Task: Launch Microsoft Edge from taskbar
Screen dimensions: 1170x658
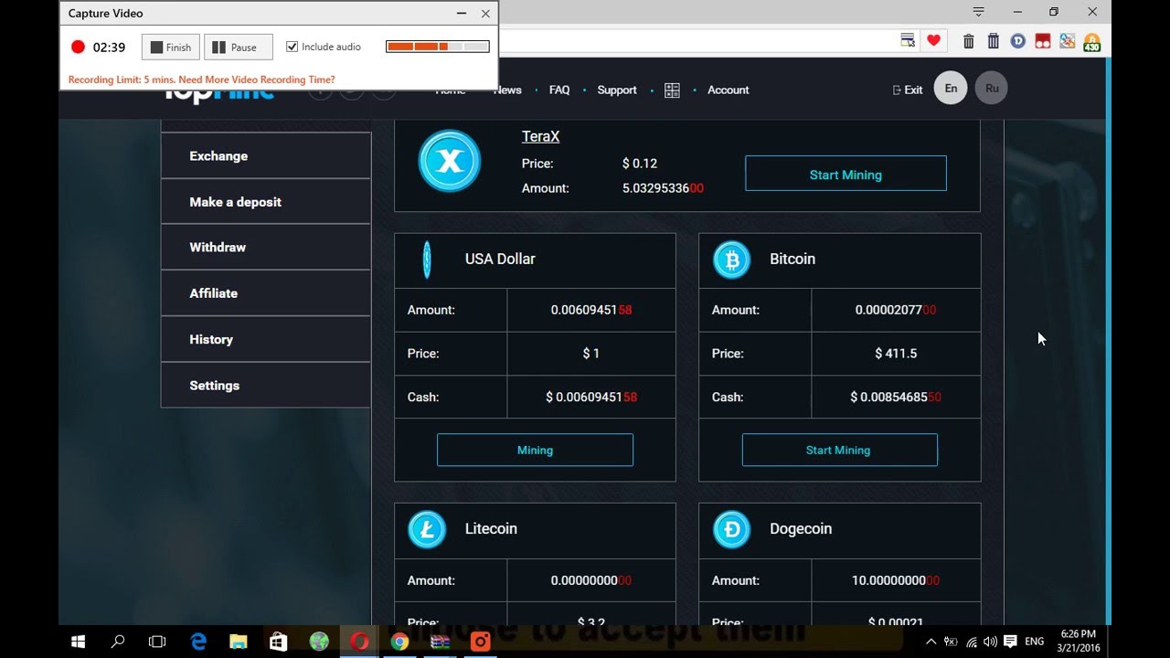Action: (x=198, y=642)
